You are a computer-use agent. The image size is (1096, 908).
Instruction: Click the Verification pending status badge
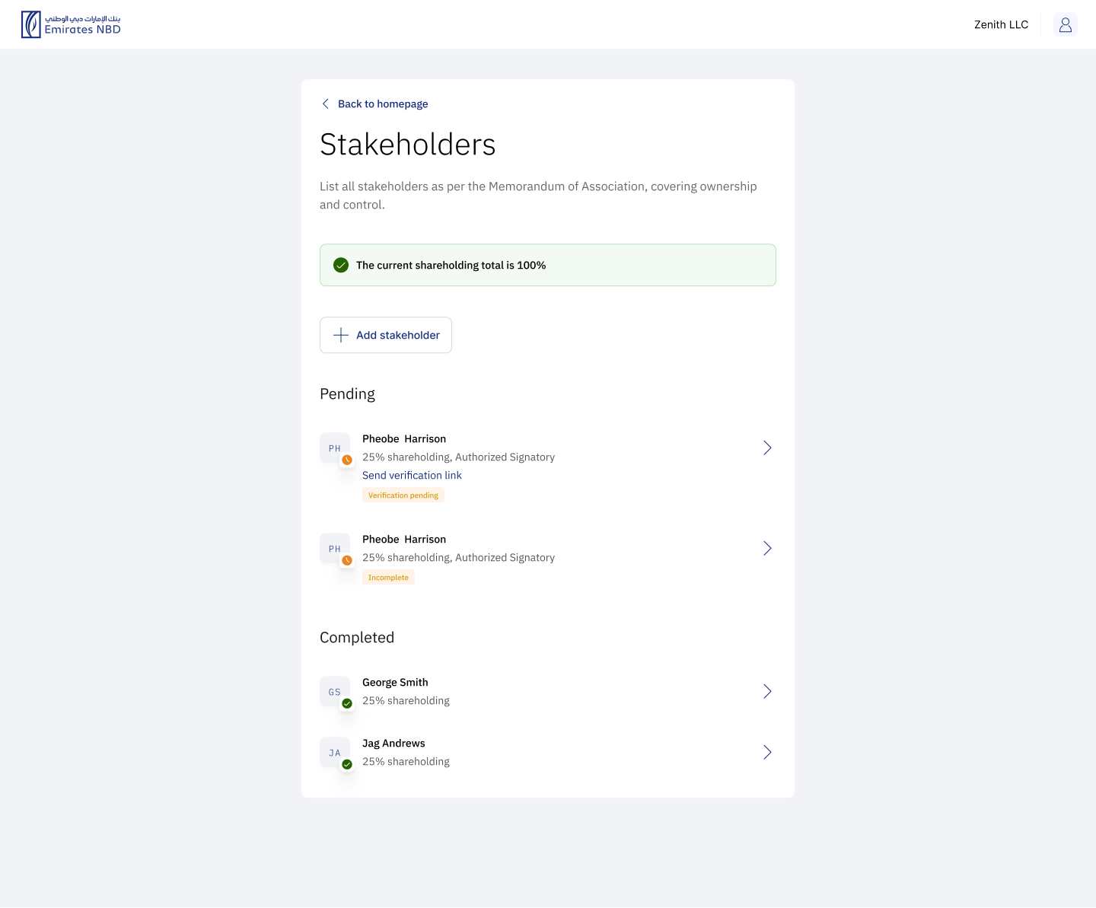tap(403, 495)
